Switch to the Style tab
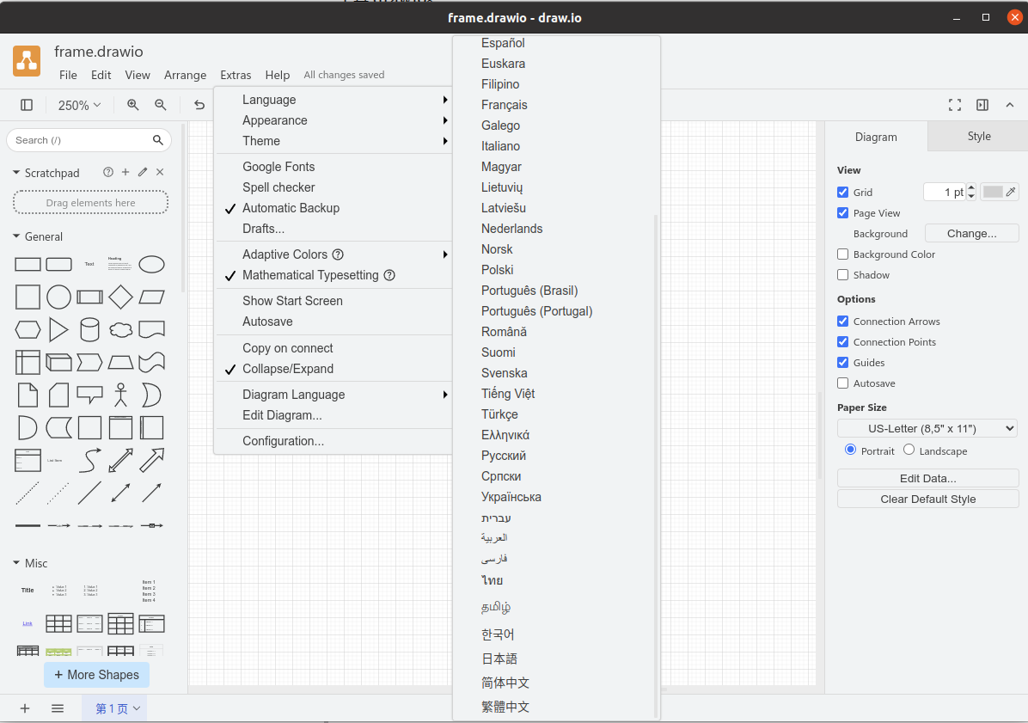Viewport: 1028px width, 723px height. 978,137
